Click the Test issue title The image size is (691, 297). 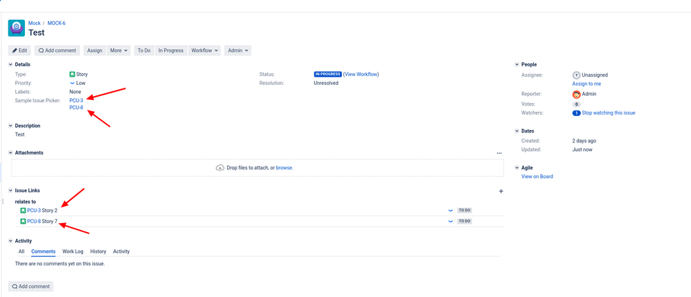pyautogui.click(x=37, y=32)
